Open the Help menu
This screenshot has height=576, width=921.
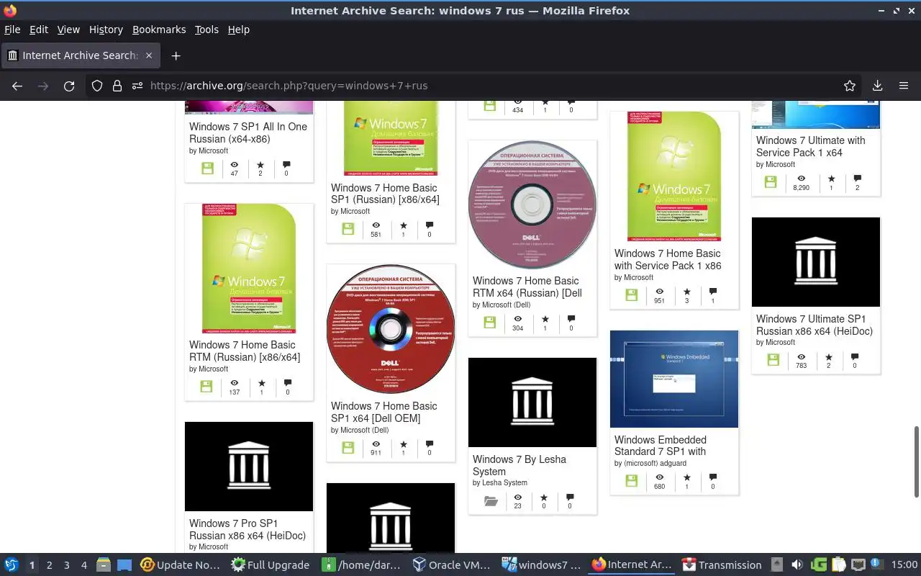click(239, 30)
